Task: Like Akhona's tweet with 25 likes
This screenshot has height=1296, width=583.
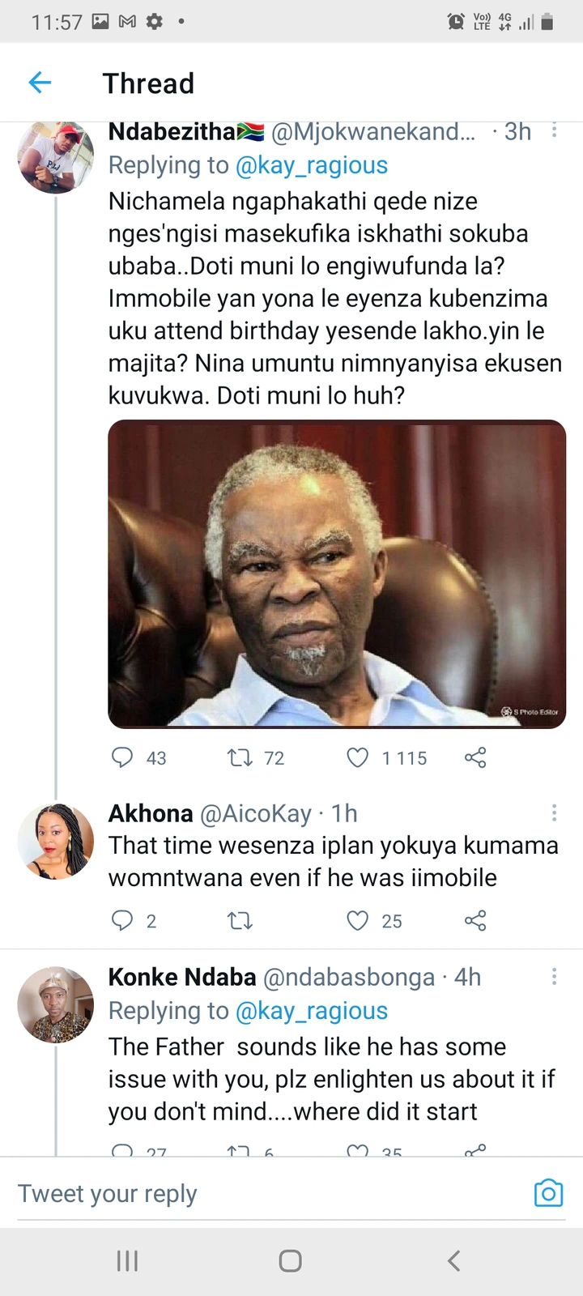Action: click(358, 920)
